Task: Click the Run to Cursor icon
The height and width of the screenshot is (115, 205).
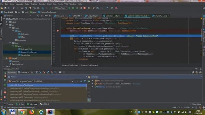Action: [56, 73]
